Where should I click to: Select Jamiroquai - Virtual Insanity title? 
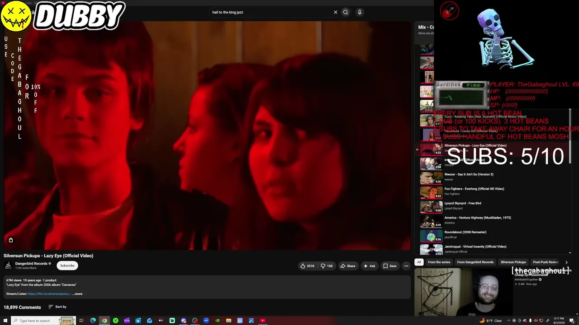[x=475, y=246]
